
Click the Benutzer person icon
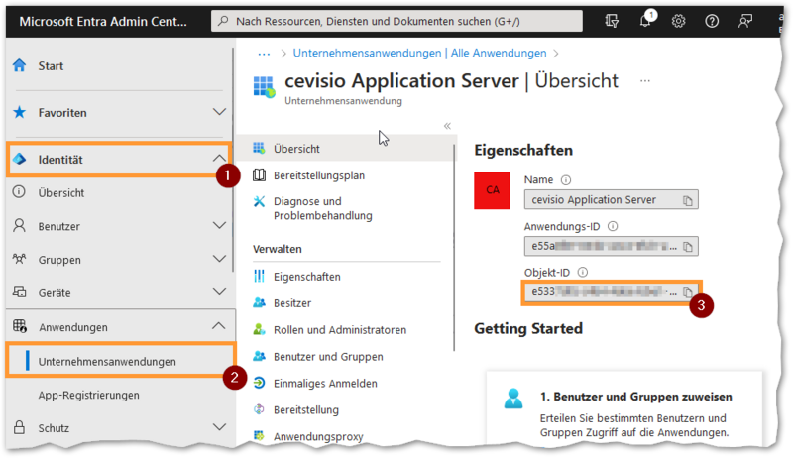19,225
